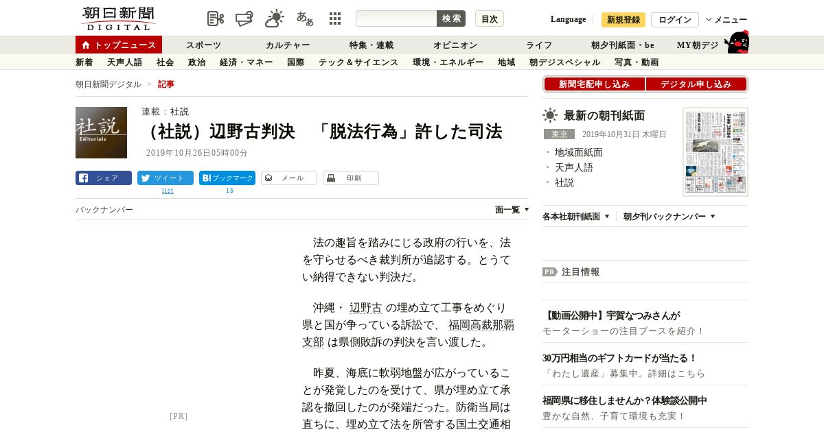Image resolution: width=824 pixels, height=432 pixels.
Task: Select 天声人語 in the sub-navigation
Action: tap(125, 62)
